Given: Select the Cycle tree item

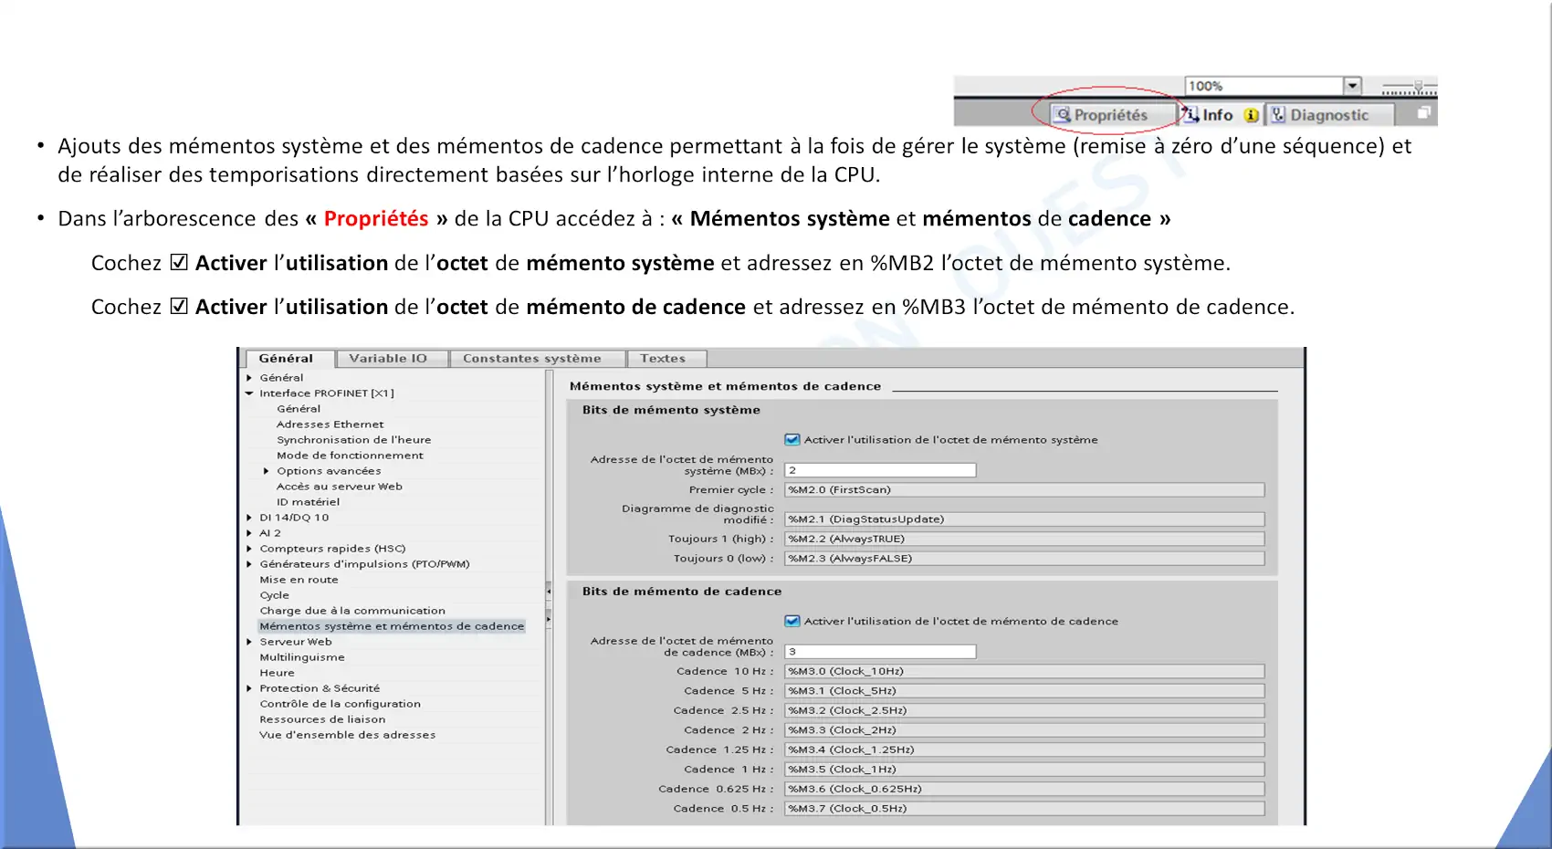Looking at the screenshot, I should pos(274,595).
